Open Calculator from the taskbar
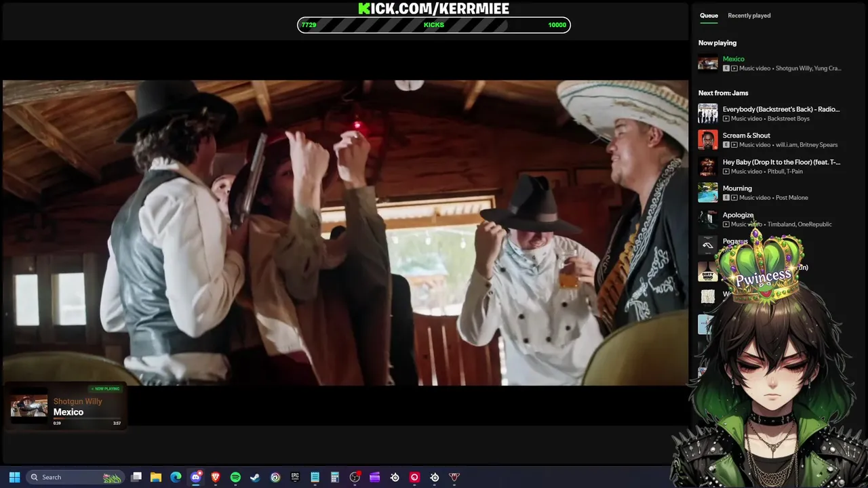Viewport: 868px width, 488px height. point(334,477)
